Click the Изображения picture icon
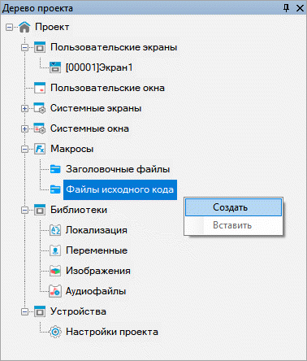Screen dimensions: 307x361 55,271
